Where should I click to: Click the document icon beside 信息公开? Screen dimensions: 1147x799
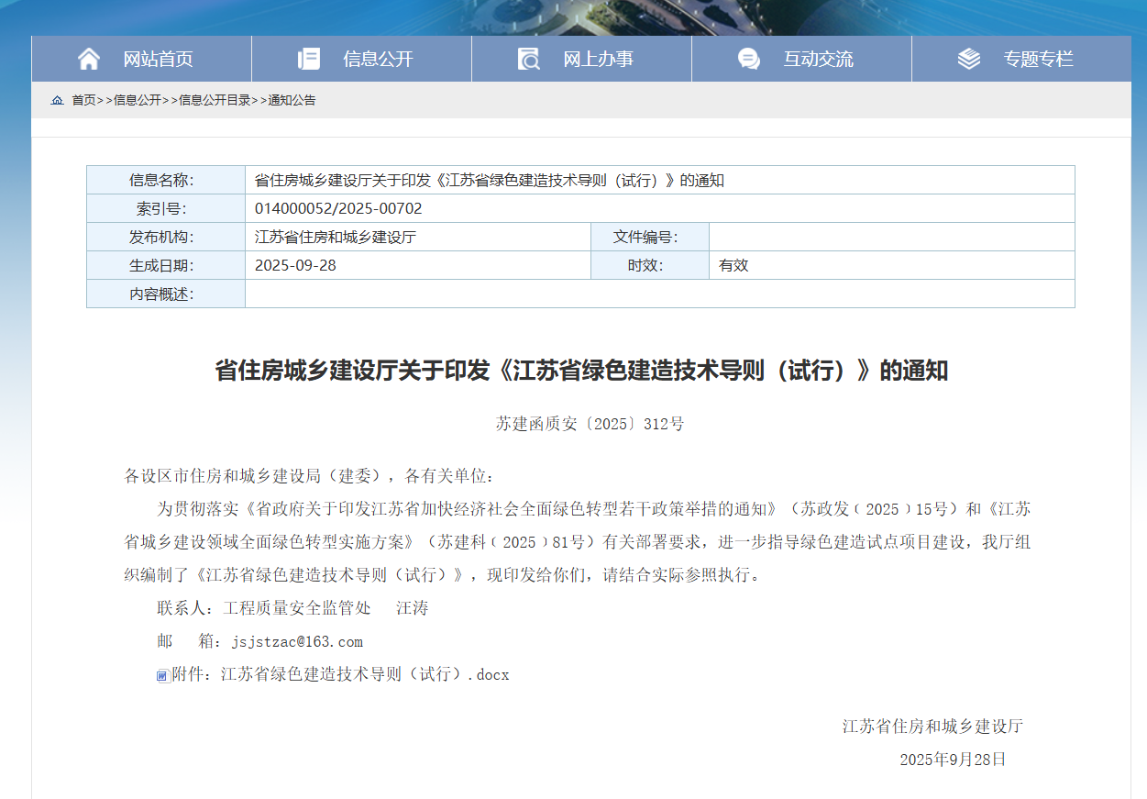[309, 59]
